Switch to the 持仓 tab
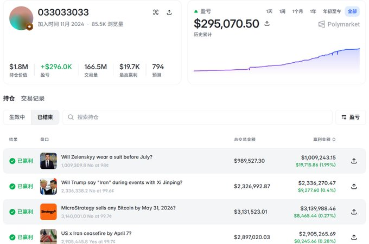369x244 pixels. [x=9, y=98]
